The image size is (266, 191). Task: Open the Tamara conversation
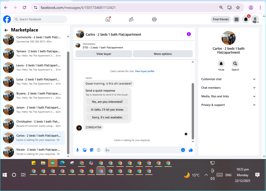pos(33,53)
